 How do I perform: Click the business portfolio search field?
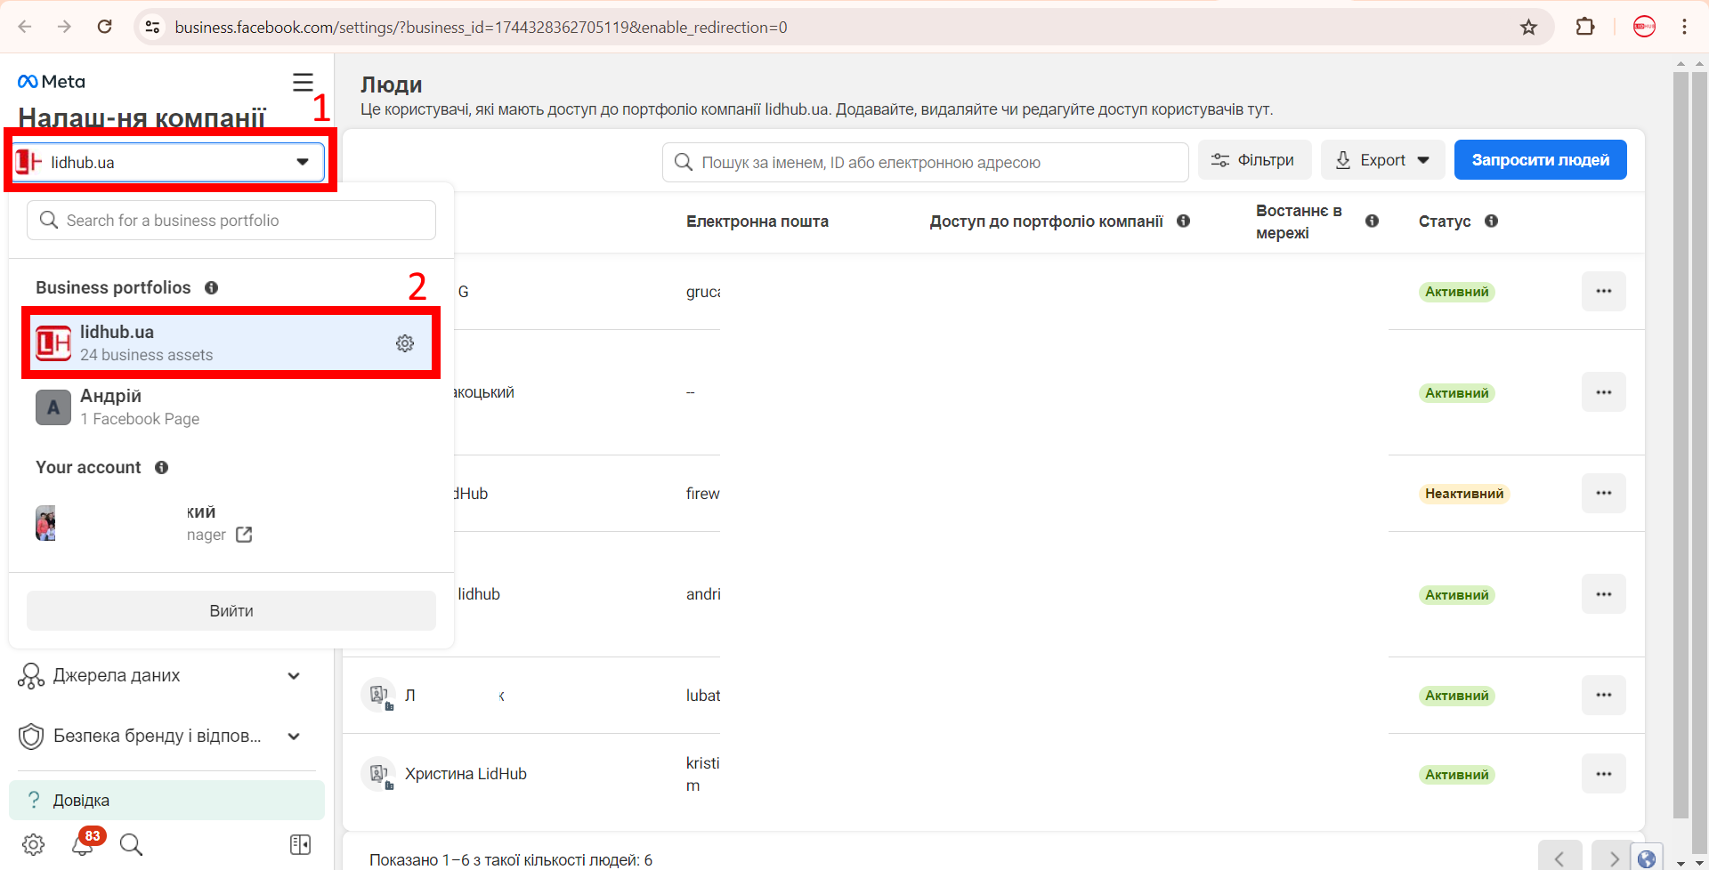[x=231, y=221]
